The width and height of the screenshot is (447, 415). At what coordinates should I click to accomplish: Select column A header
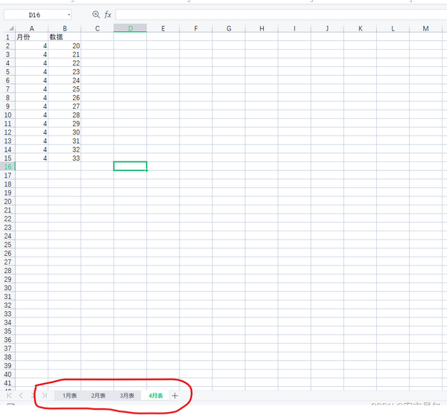31,28
